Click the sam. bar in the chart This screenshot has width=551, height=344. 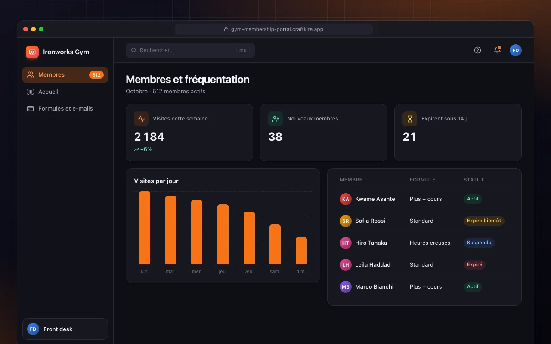point(275,244)
